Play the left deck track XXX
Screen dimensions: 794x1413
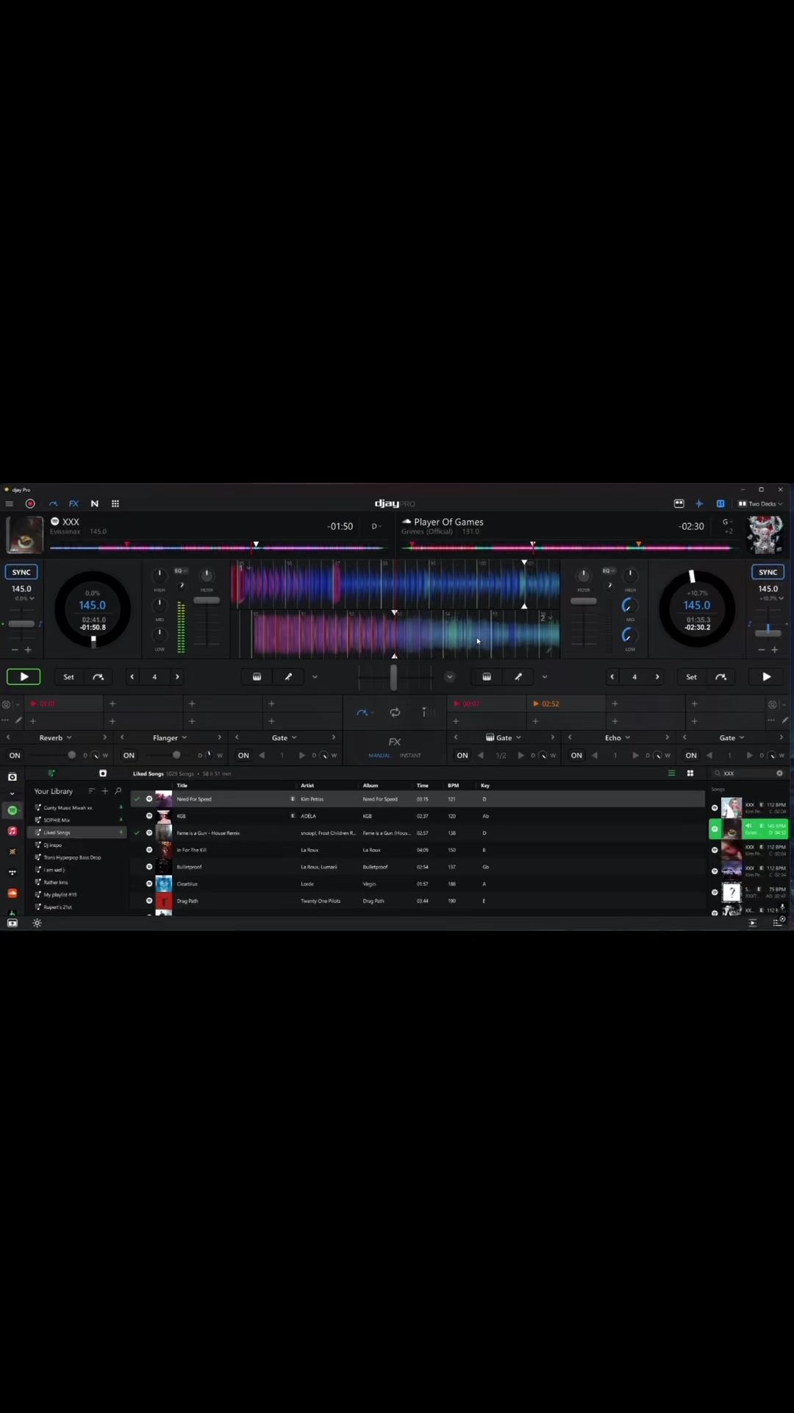click(x=24, y=677)
